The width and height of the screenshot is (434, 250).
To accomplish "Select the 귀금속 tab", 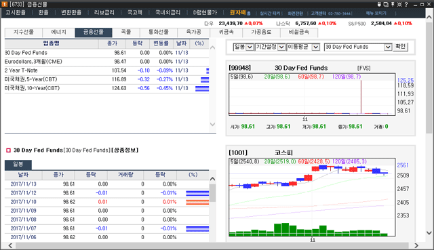I will (x=226, y=33).
